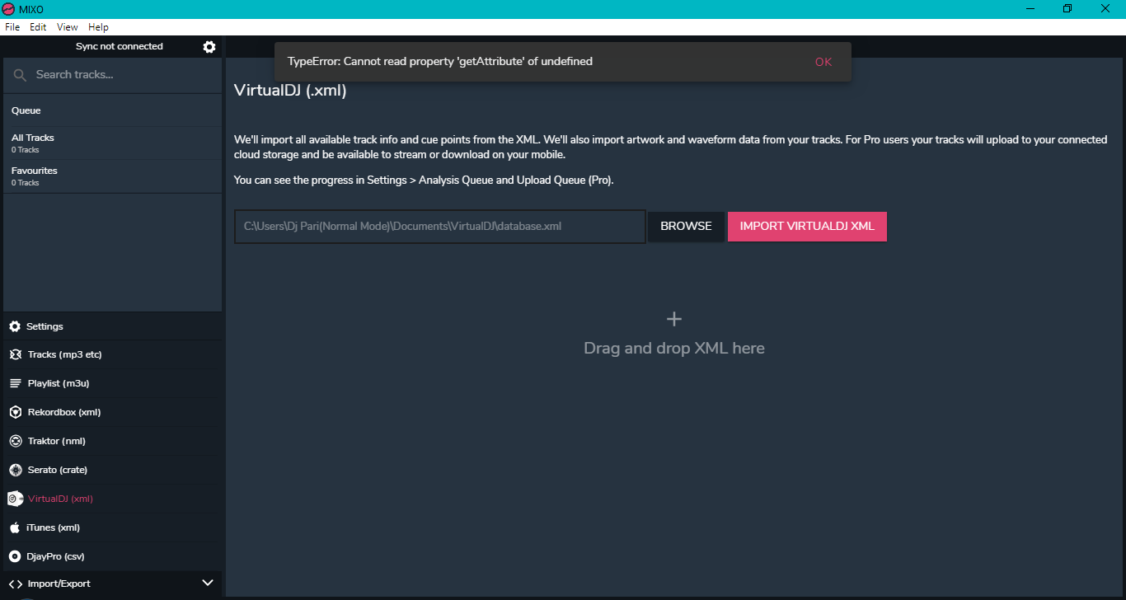Dismiss the TypeError message with OK
Viewport: 1126px width, 600px height.
coord(823,62)
